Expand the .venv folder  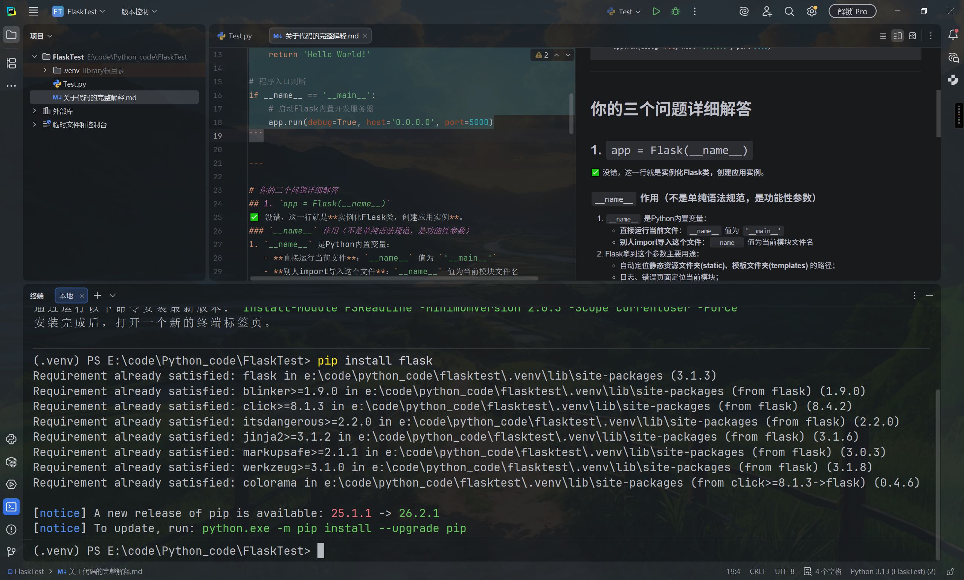tap(45, 70)
